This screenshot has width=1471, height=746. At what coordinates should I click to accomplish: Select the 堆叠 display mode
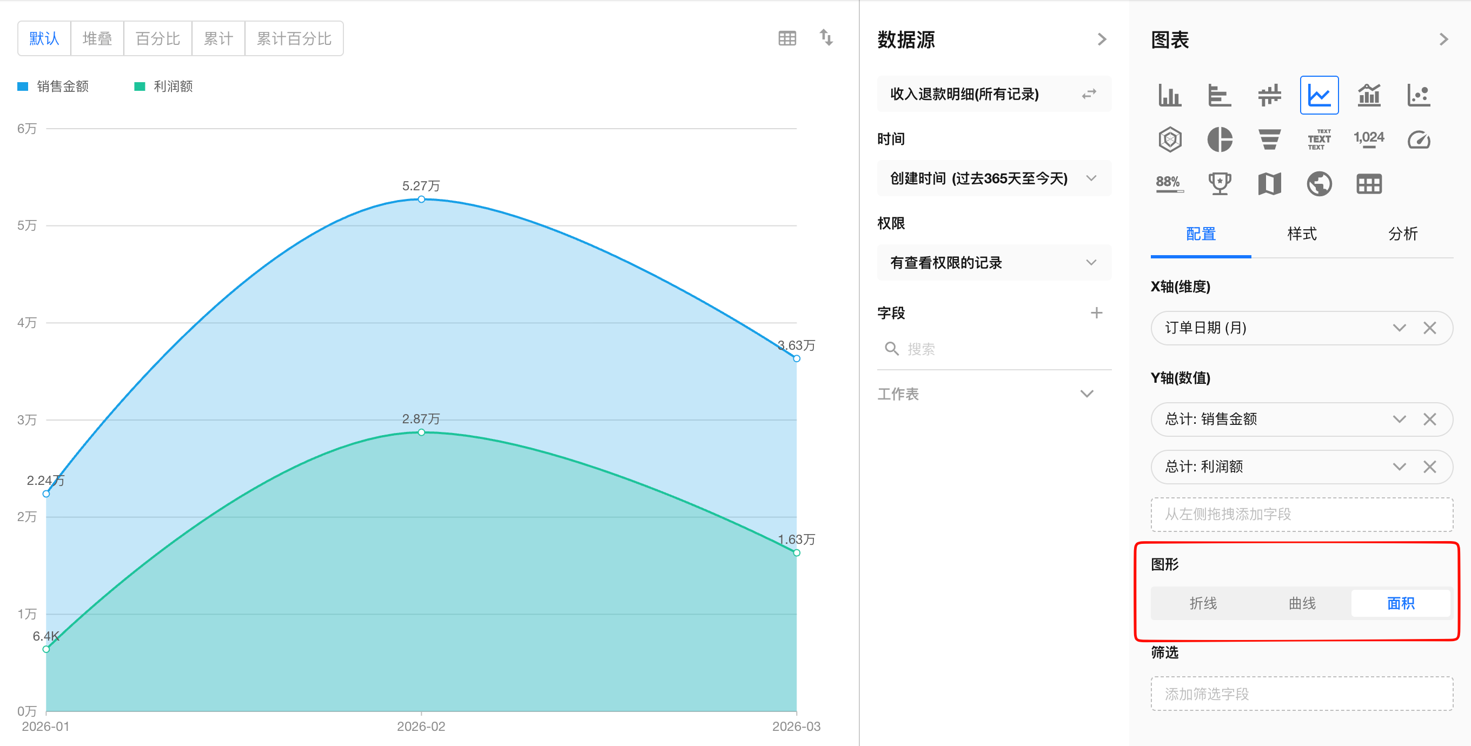point(97,38)
